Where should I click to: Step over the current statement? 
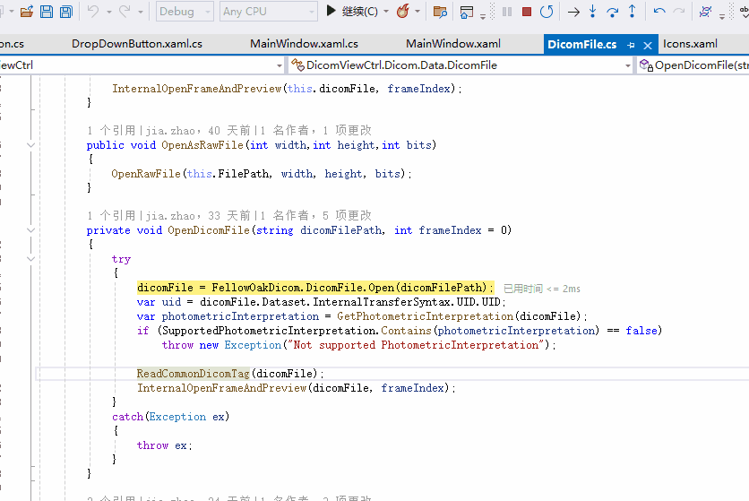click(612, 12)
